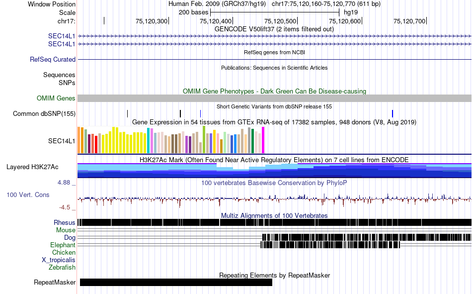Click SEC14L1 label beside the GTEx expression bars
Viewport: 472px width, 294px height.
[x=62, y=141]
